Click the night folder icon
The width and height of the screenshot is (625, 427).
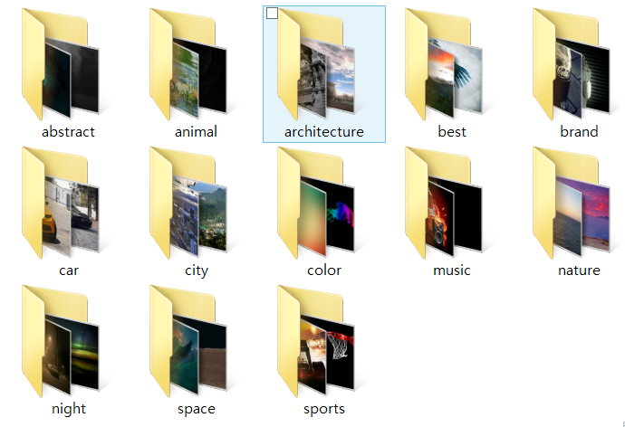pos(68,342)
